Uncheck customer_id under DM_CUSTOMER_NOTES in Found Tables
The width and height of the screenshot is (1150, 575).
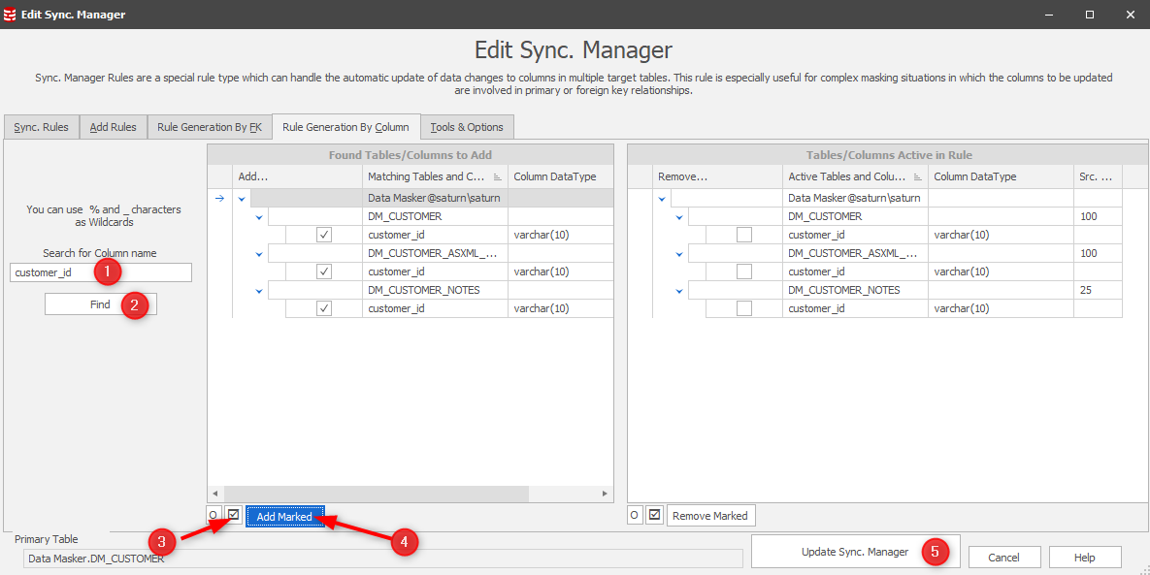point(324,308)
